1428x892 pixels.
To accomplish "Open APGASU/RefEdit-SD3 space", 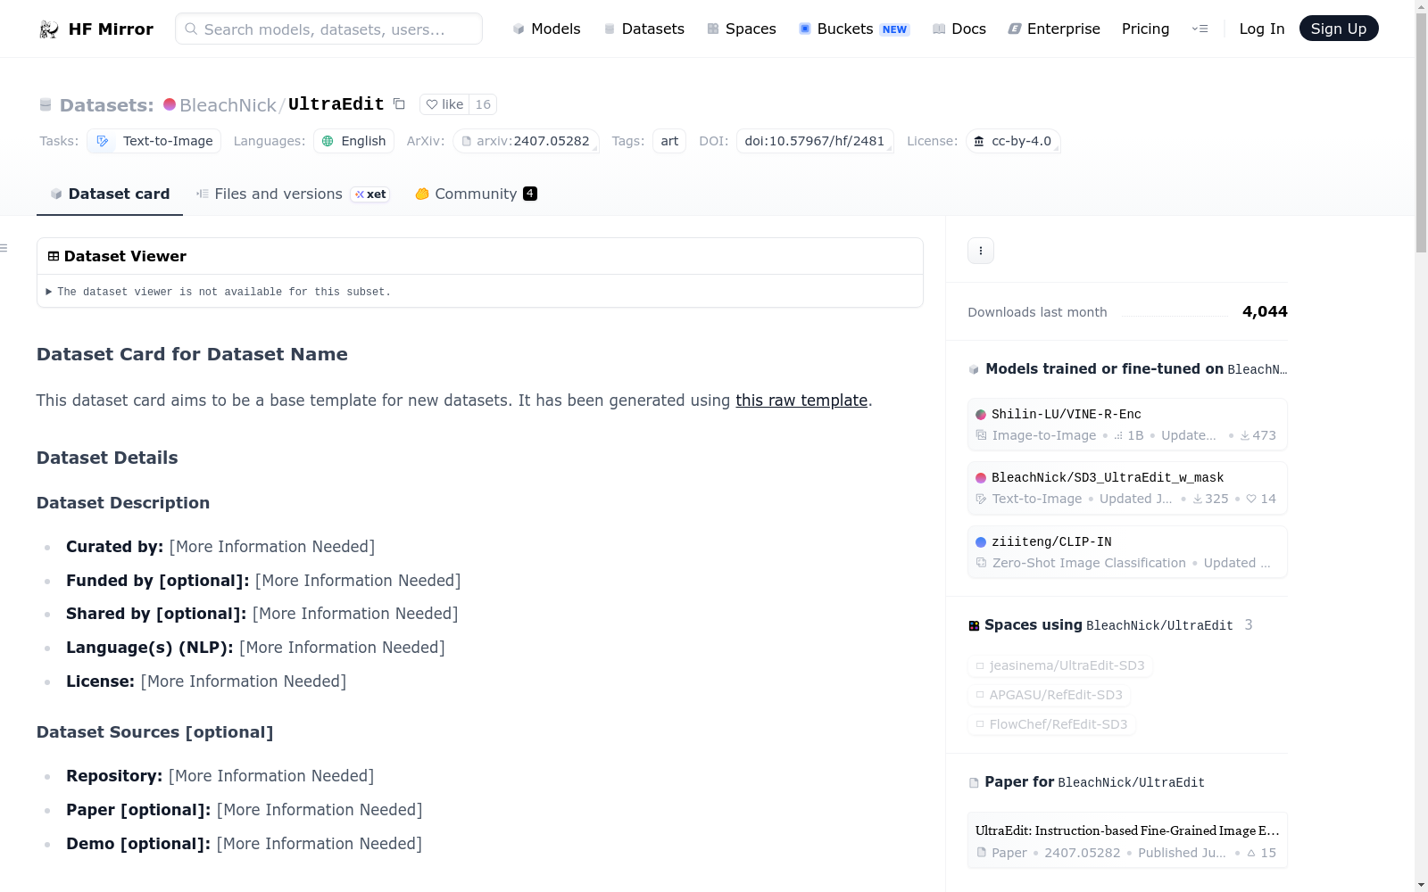I will pyautogui.click(x=1050, y=695).
